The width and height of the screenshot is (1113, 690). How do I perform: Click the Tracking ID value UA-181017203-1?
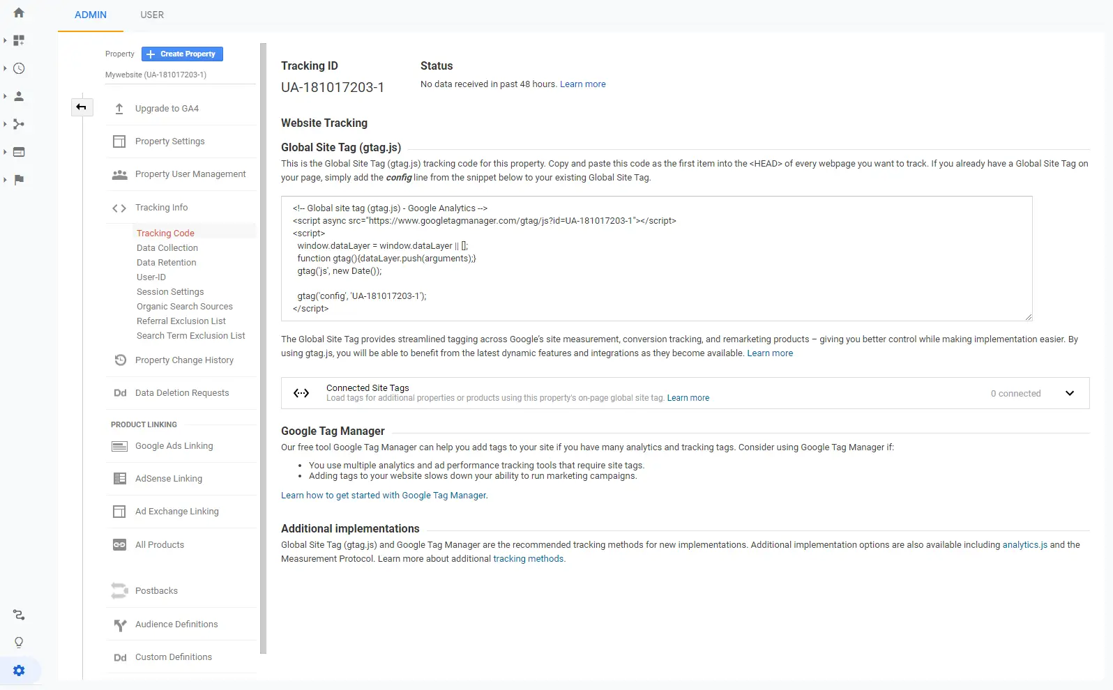pyautogui.click(x=333, y=87)
